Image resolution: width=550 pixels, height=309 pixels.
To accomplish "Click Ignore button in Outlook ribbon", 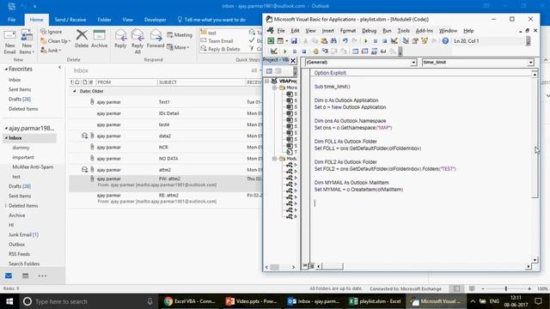I will click(52, 32).
